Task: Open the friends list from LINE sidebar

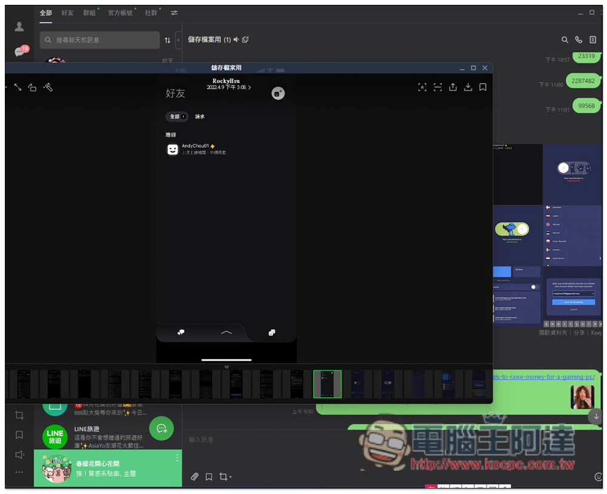Action: point(19,26)
